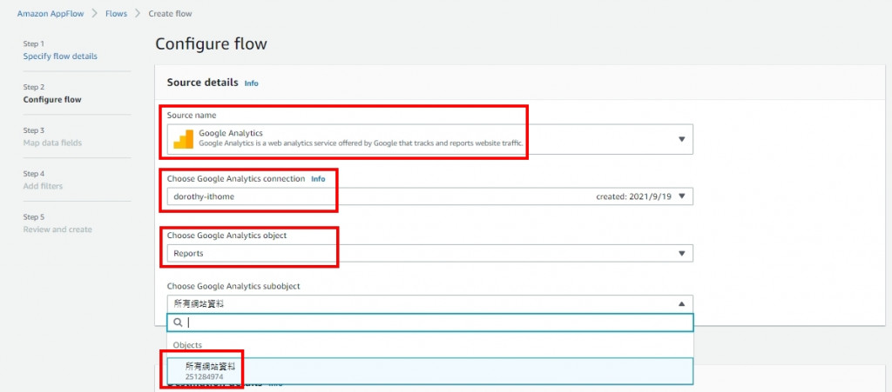Click the Source details Info link
The width and height of the screenshot is (892, 392).
(252, 83)
